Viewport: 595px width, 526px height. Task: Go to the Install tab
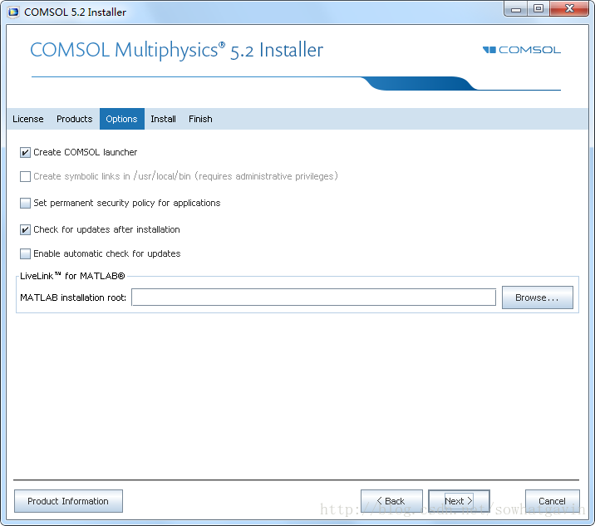[x=163, y=119]
